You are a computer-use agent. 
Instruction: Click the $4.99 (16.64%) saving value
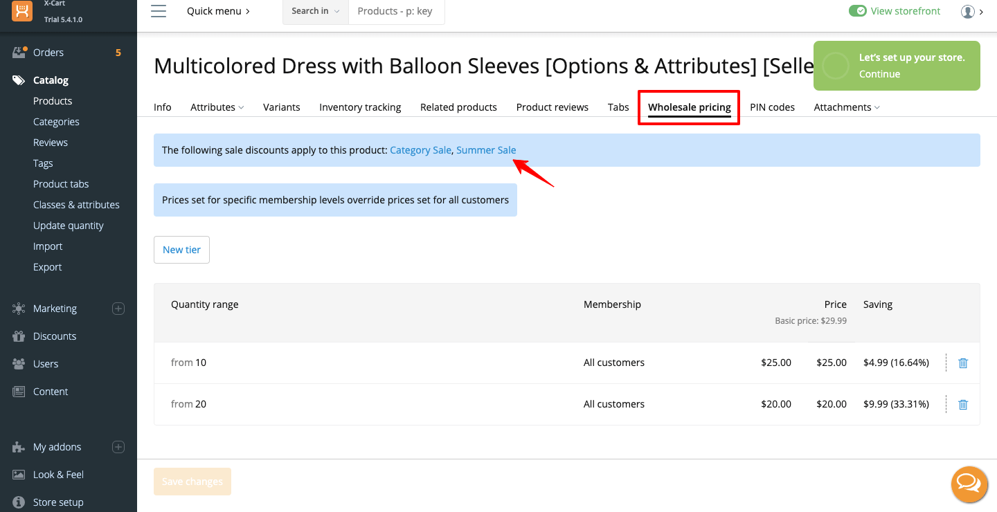click(x=896, y=363)
